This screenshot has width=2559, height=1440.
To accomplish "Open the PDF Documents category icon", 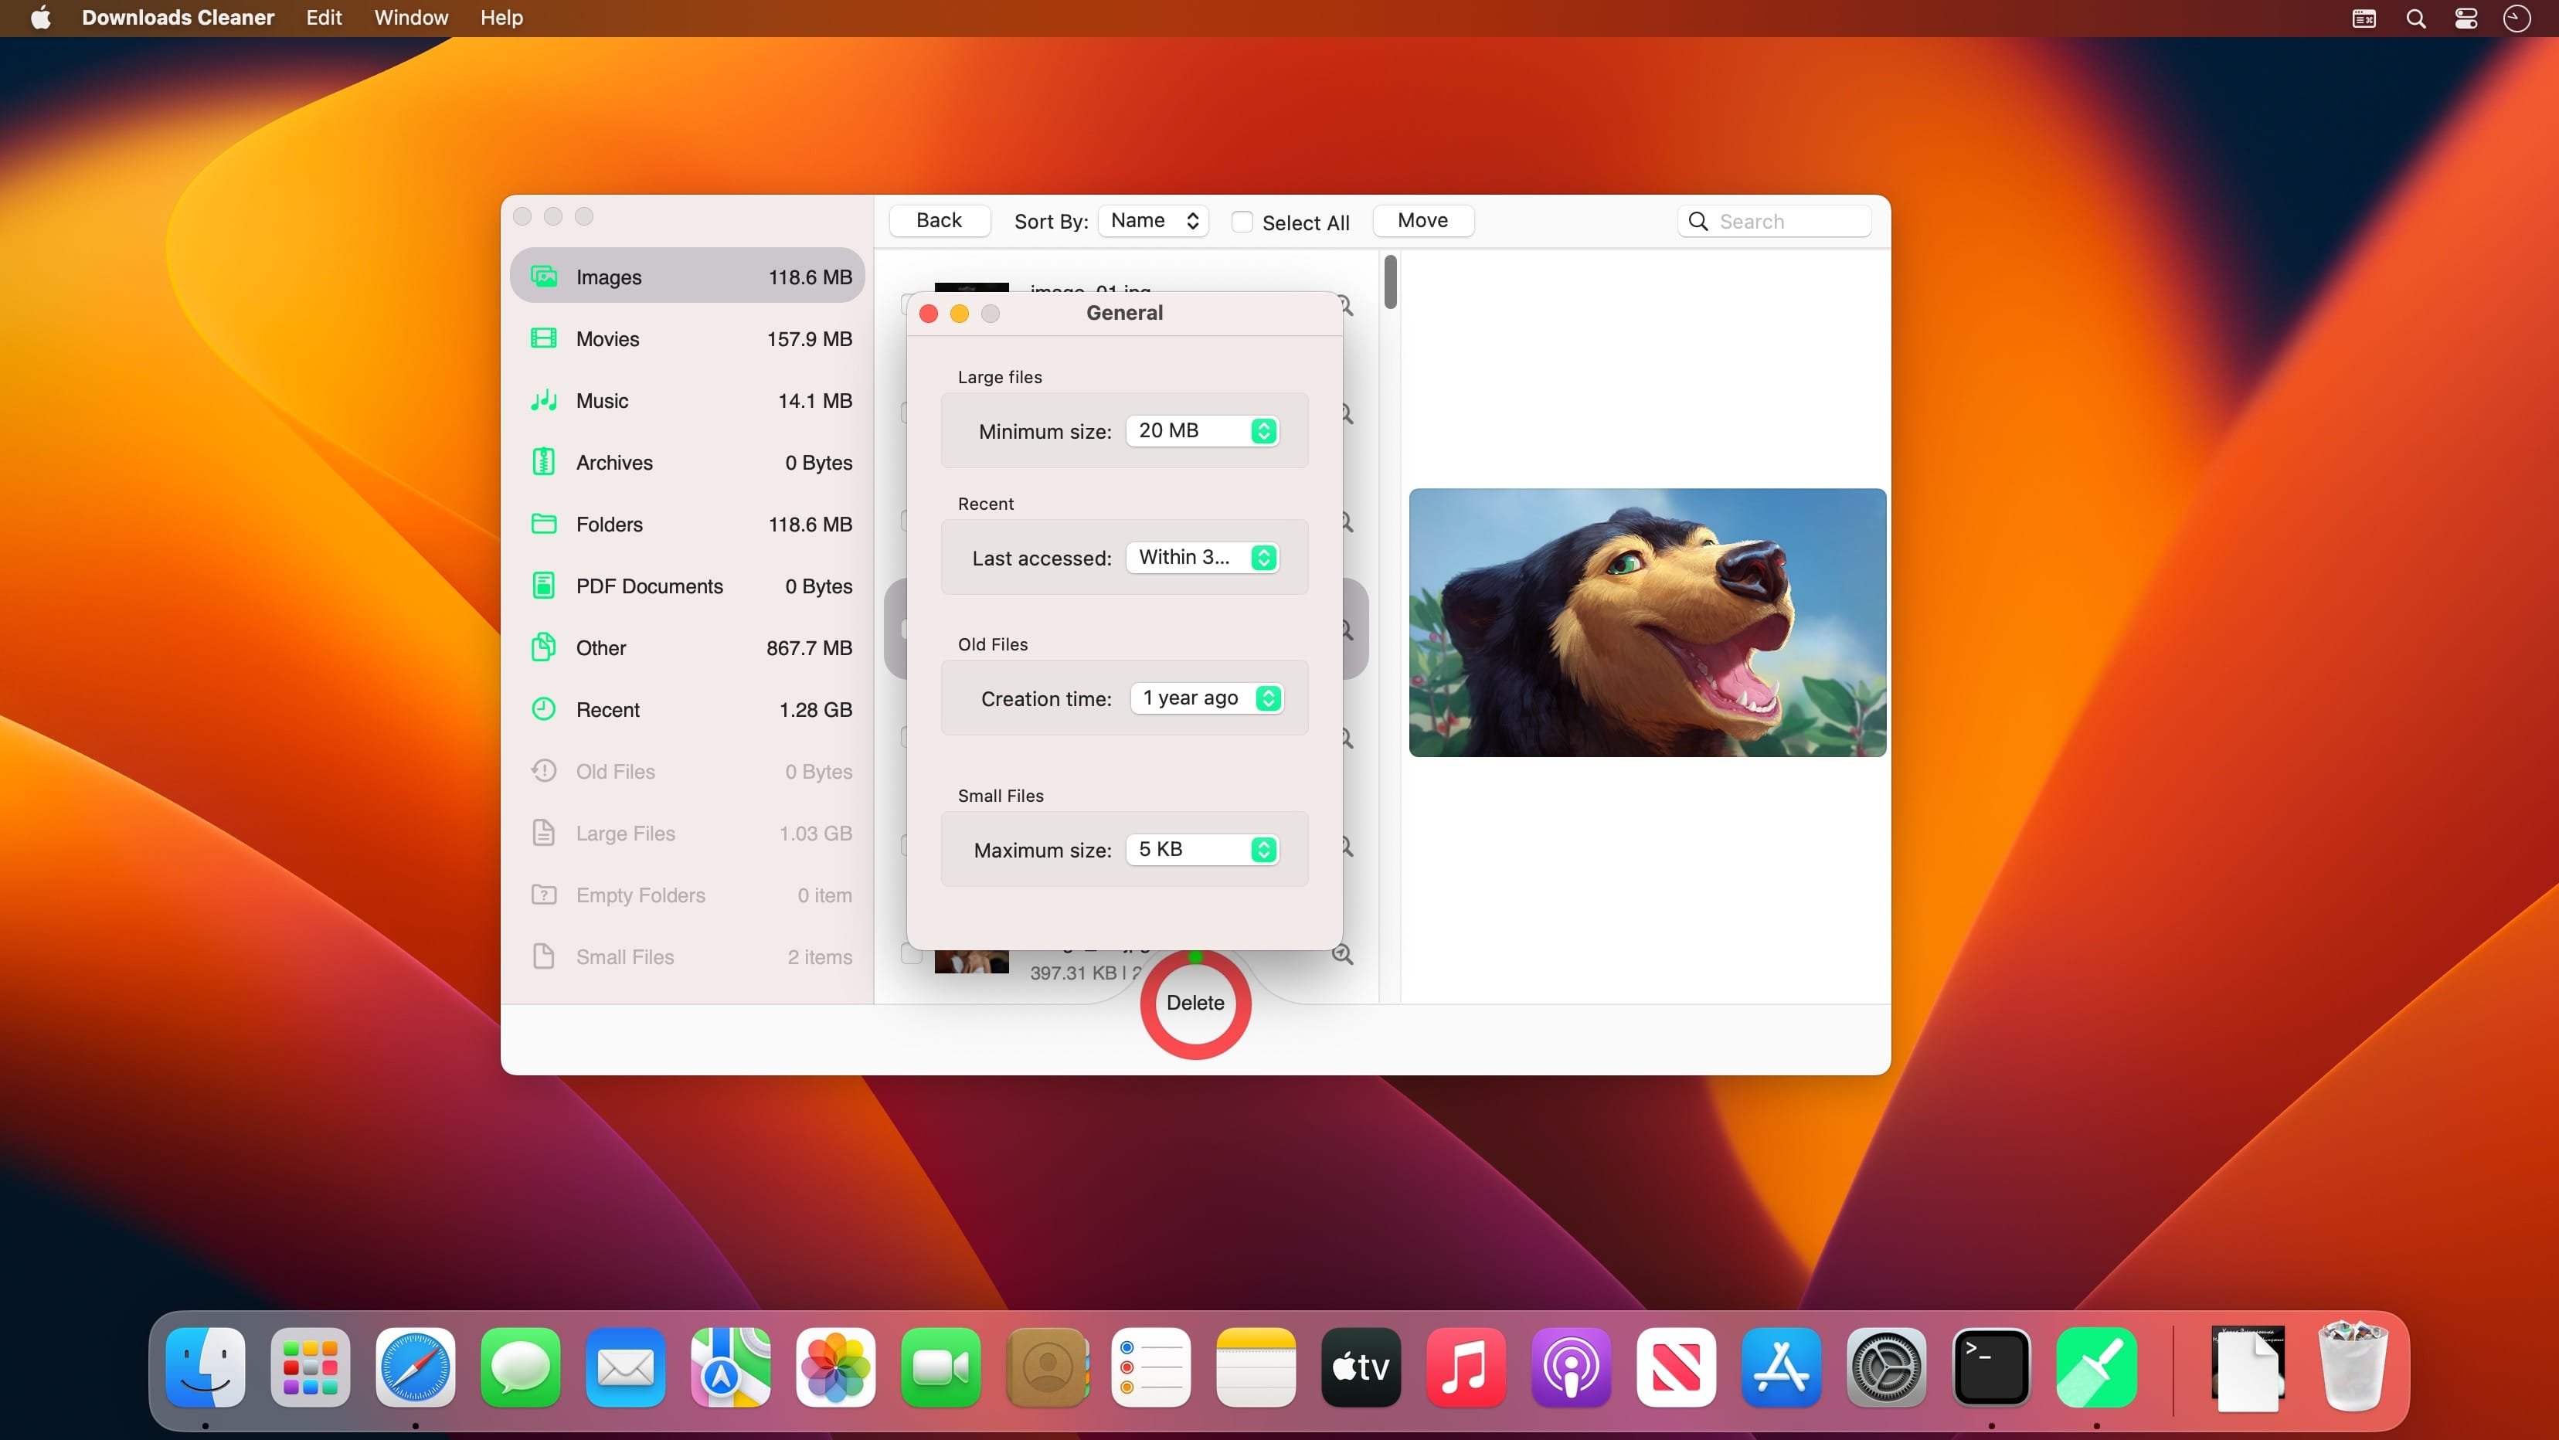I will click(543, 585).
